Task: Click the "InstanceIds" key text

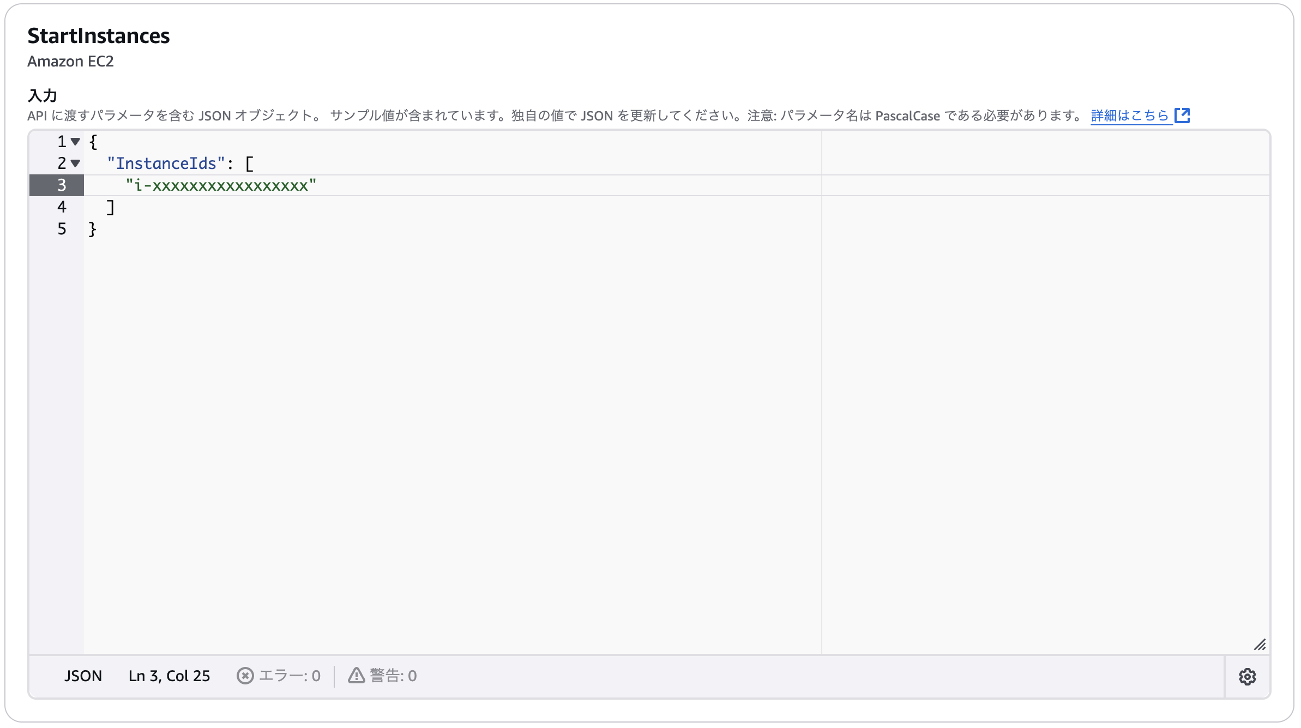Action: point(166,163)
